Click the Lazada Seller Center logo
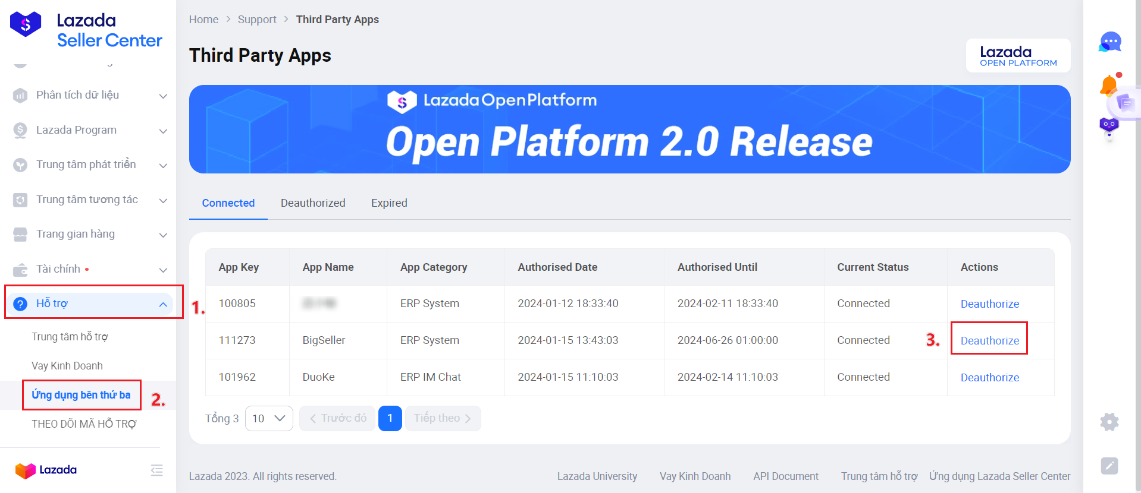This screenshot has width=1141, height=493. point(86,30)
